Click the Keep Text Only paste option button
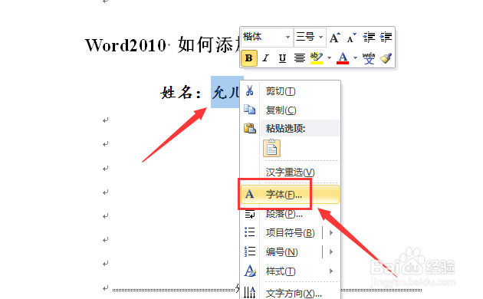 click(271, 149)
